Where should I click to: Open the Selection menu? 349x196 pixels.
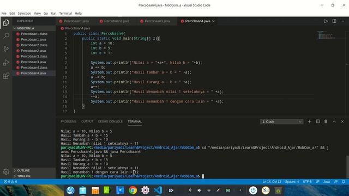25,13
